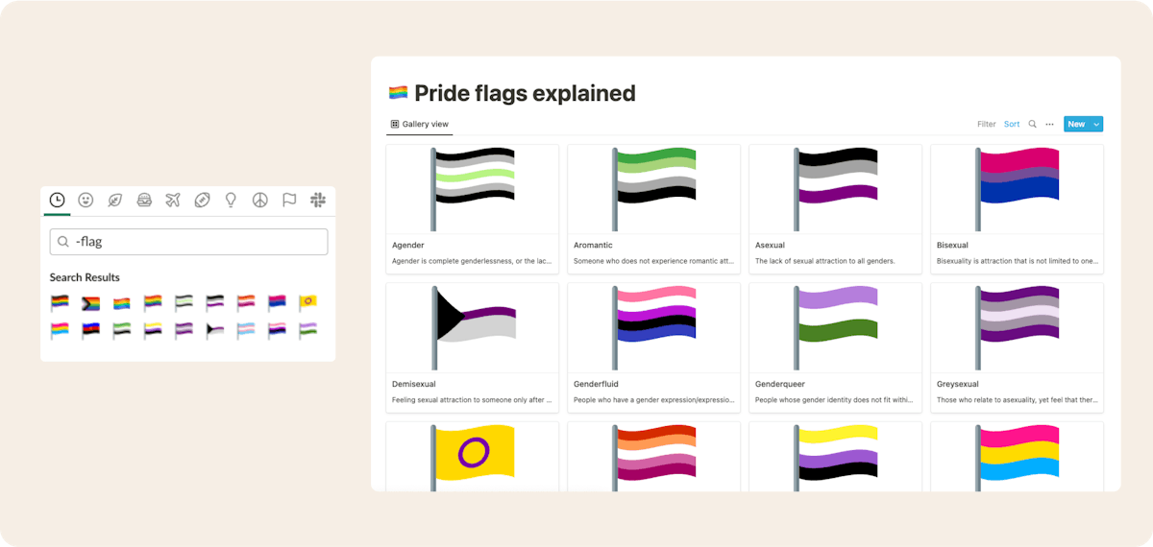The height and width of the screenshot is (547, 1153).
Task: Pick the yellow intersex flag emoji result
Action: (307, 302)
